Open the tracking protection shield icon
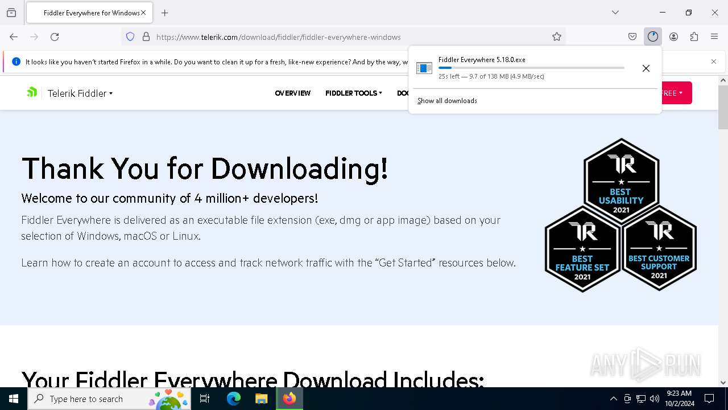The image size is (728, 410). tap(130, 37)
